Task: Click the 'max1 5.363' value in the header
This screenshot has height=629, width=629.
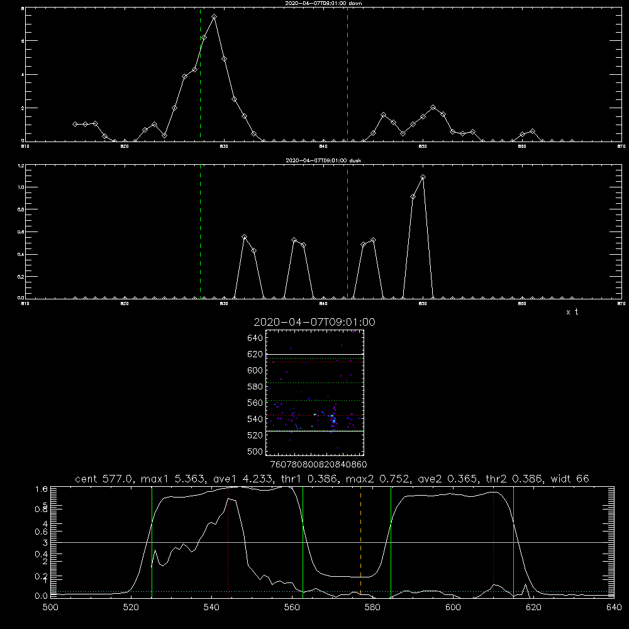Action: (x=174, y=479)
